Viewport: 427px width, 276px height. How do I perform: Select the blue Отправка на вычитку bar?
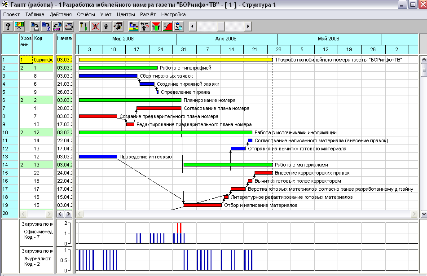(238, 149)
